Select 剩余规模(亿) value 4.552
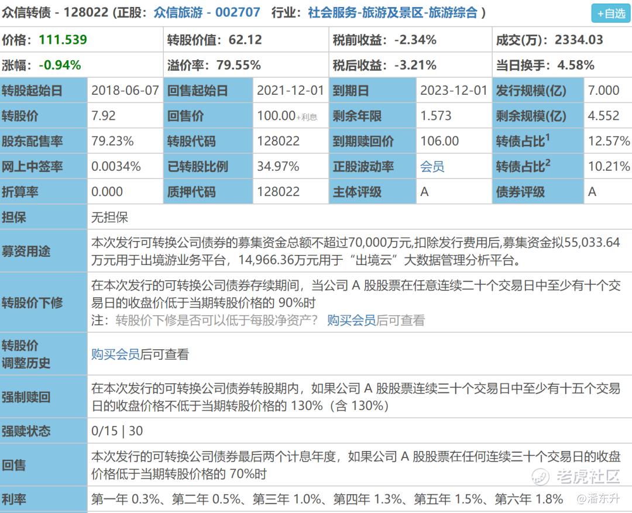The image size is (632, 513). [x=603, y=116]
